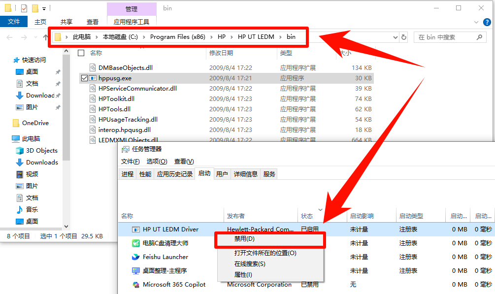
Task: Switch to the 用户 tab
Action: click(x=222, y=174)
